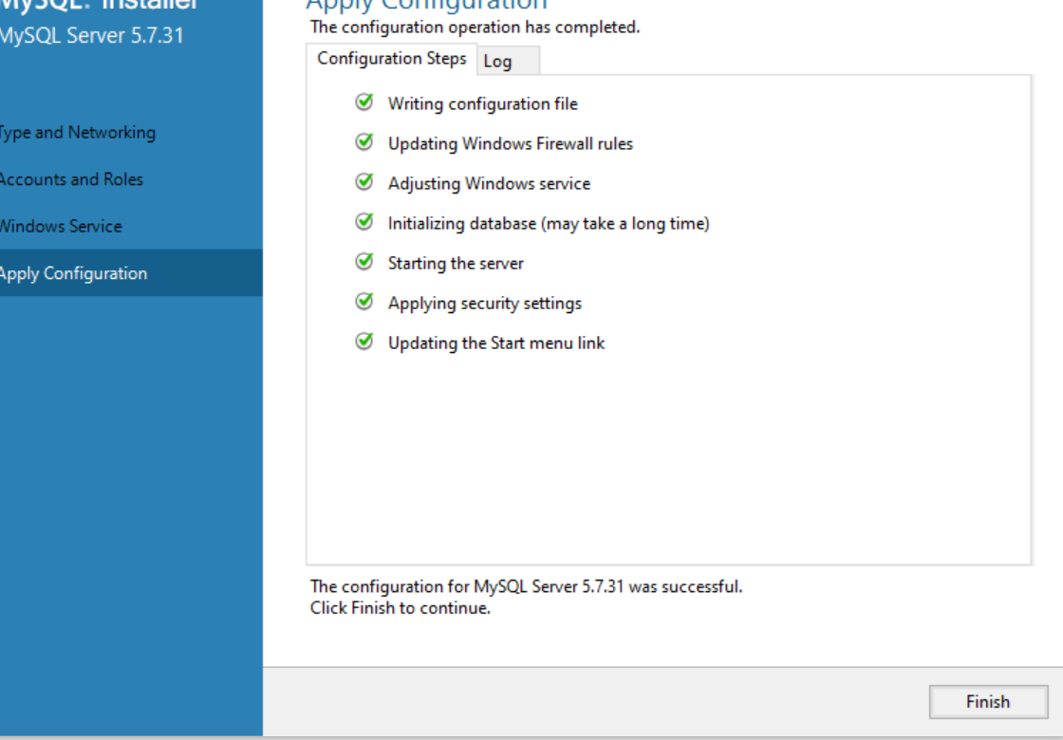Click checkmark beside Starting the server
The height and width of the screenshot is (740, 1063).
(364, 262)
